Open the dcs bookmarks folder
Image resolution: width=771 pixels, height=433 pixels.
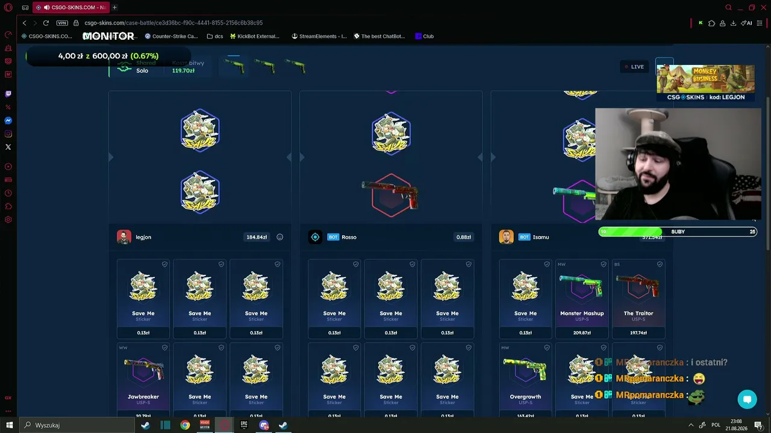tap(215, 36)
